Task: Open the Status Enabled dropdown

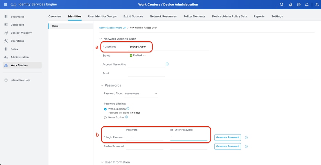Action: click(138, 56)
